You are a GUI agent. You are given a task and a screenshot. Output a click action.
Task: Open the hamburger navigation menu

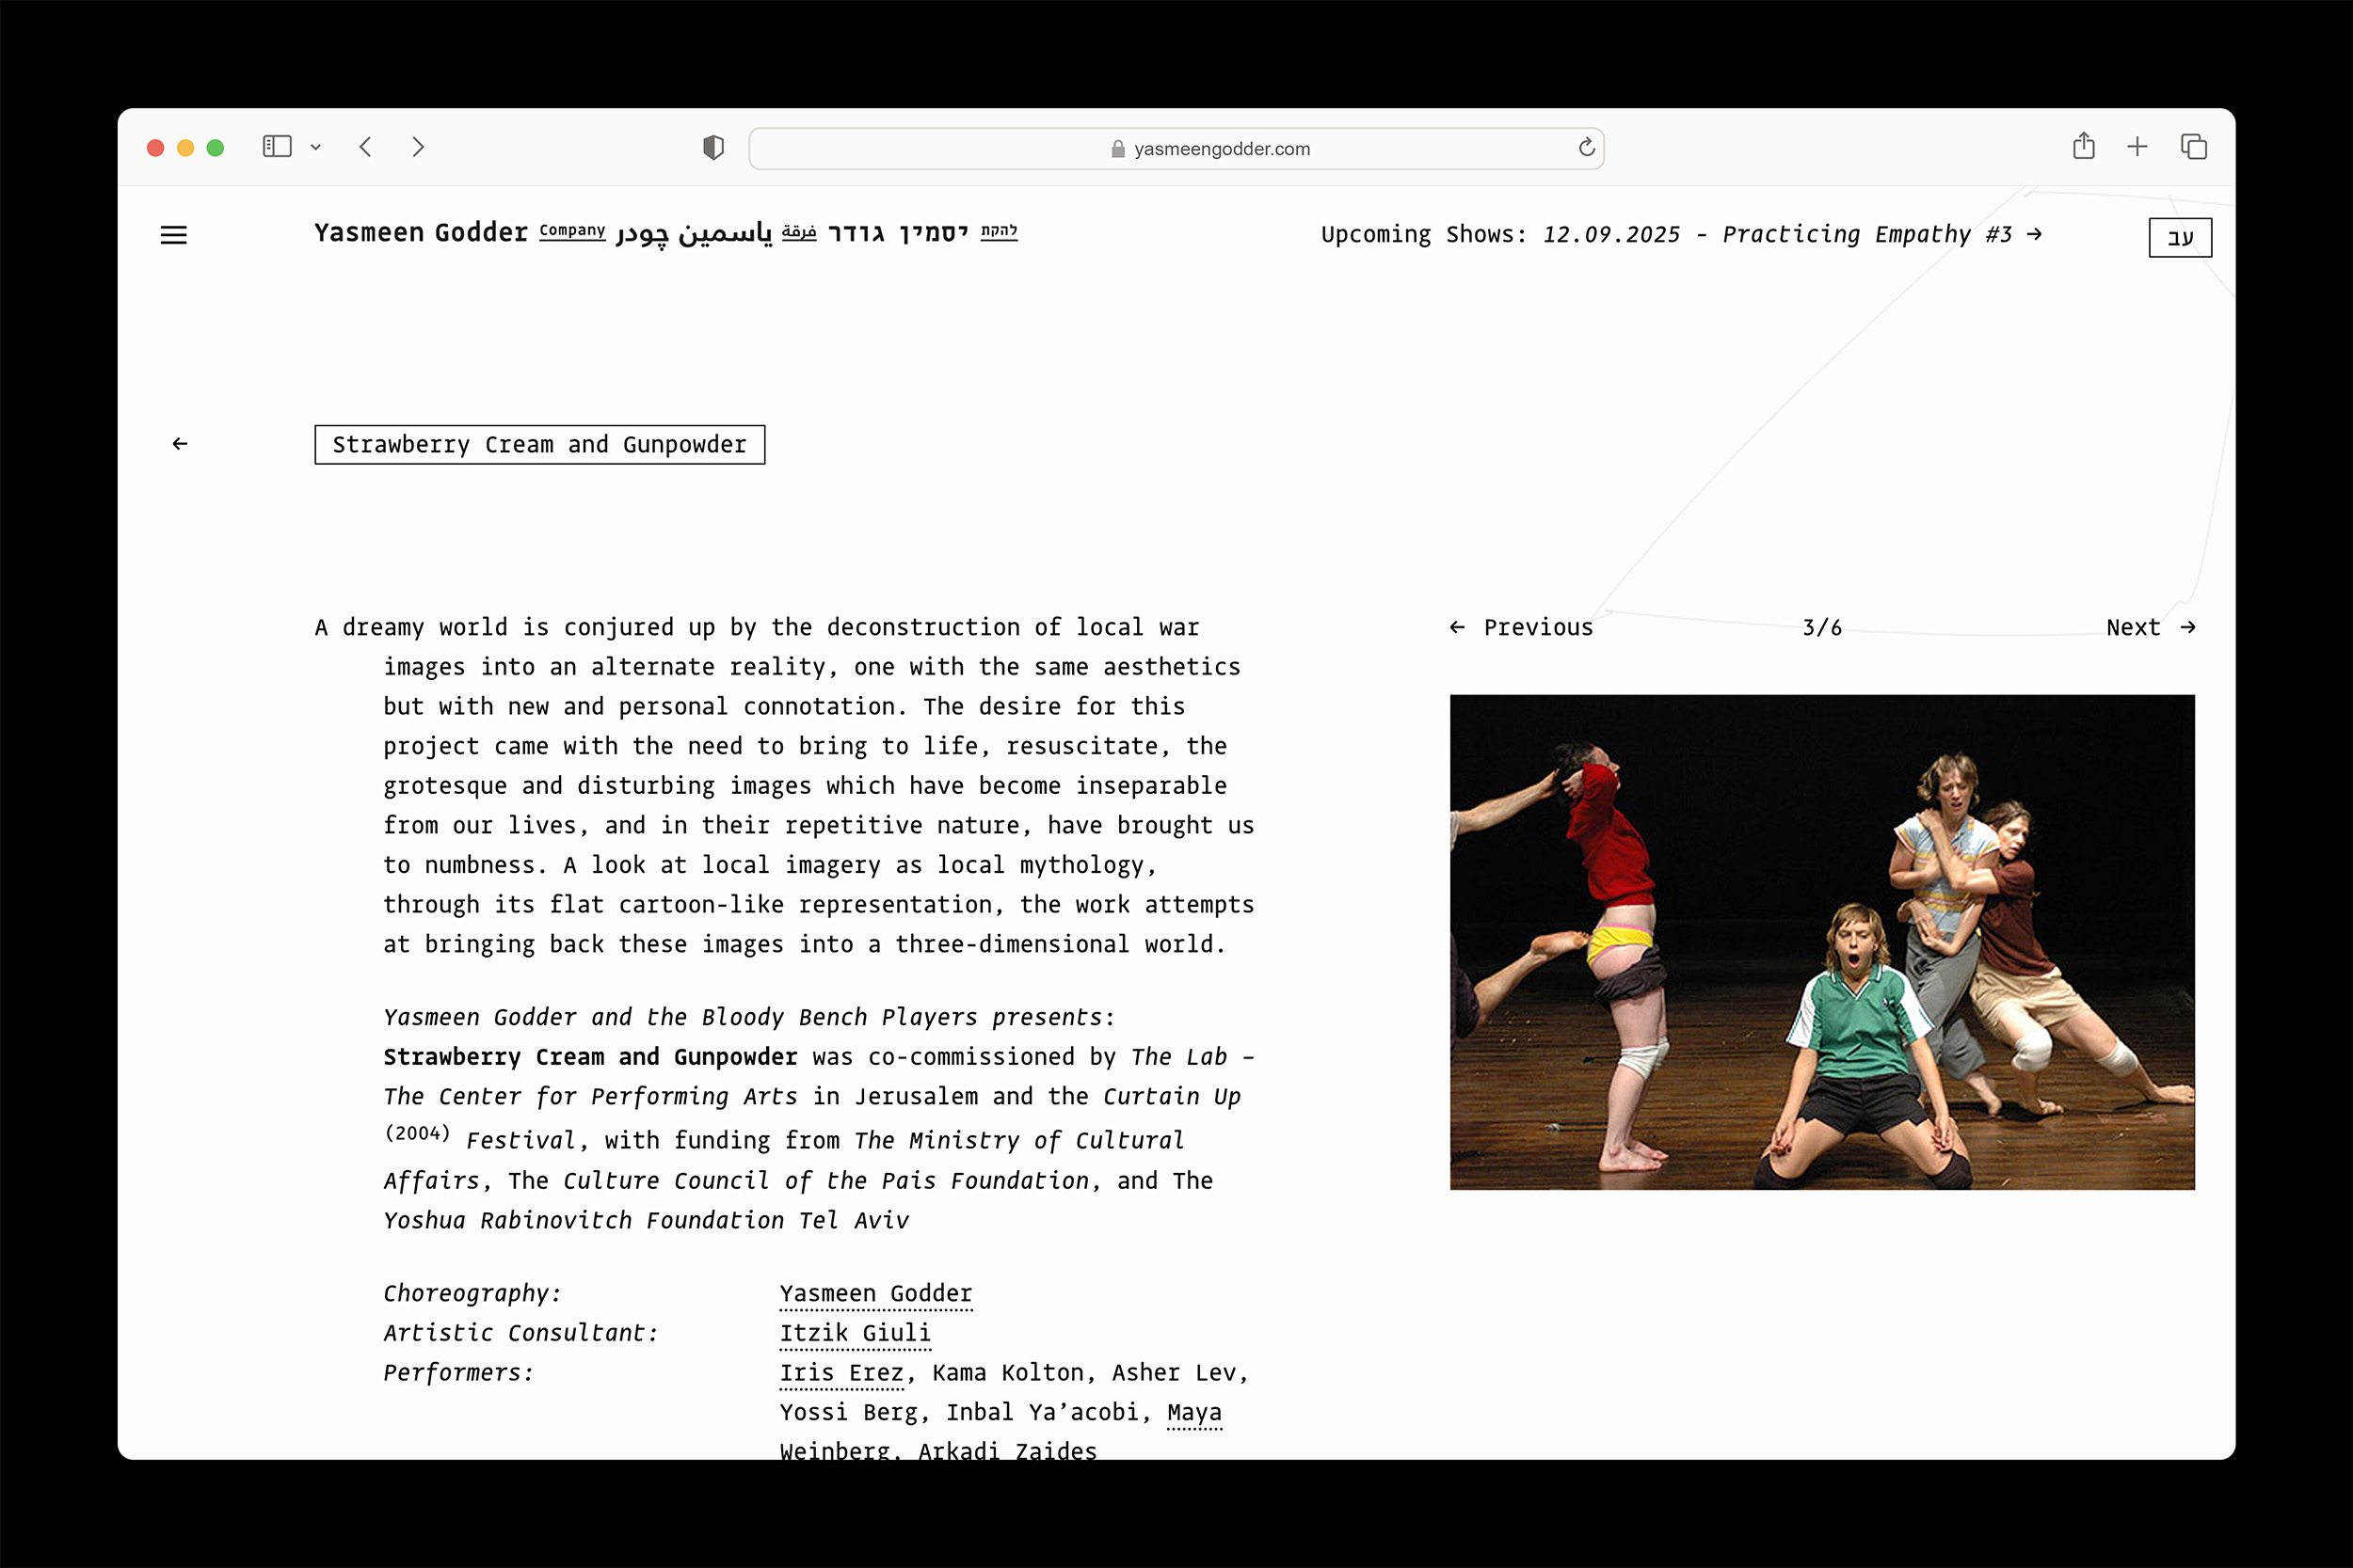pyautogui.click(x=174, y=235)
